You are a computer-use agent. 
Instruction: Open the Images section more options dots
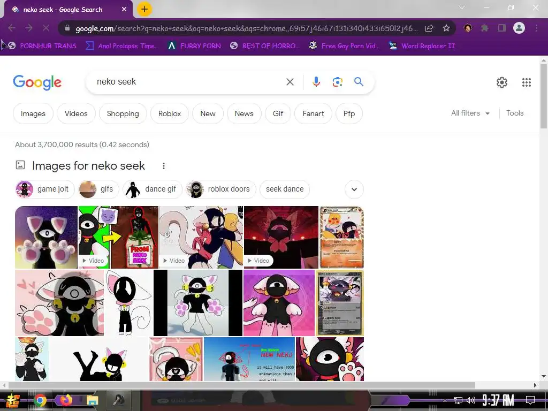point(164,166)
